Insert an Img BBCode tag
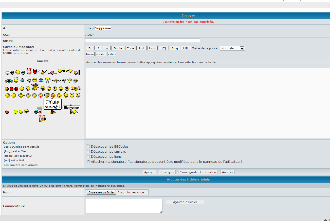This screenshot has width=330, height=221. click(x=175, y=48)
